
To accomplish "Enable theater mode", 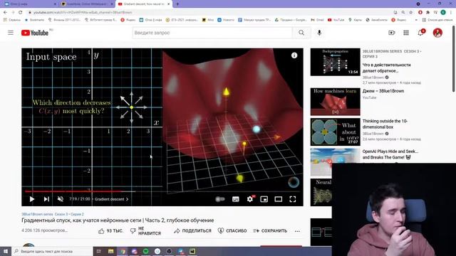I will pos(279,199).
